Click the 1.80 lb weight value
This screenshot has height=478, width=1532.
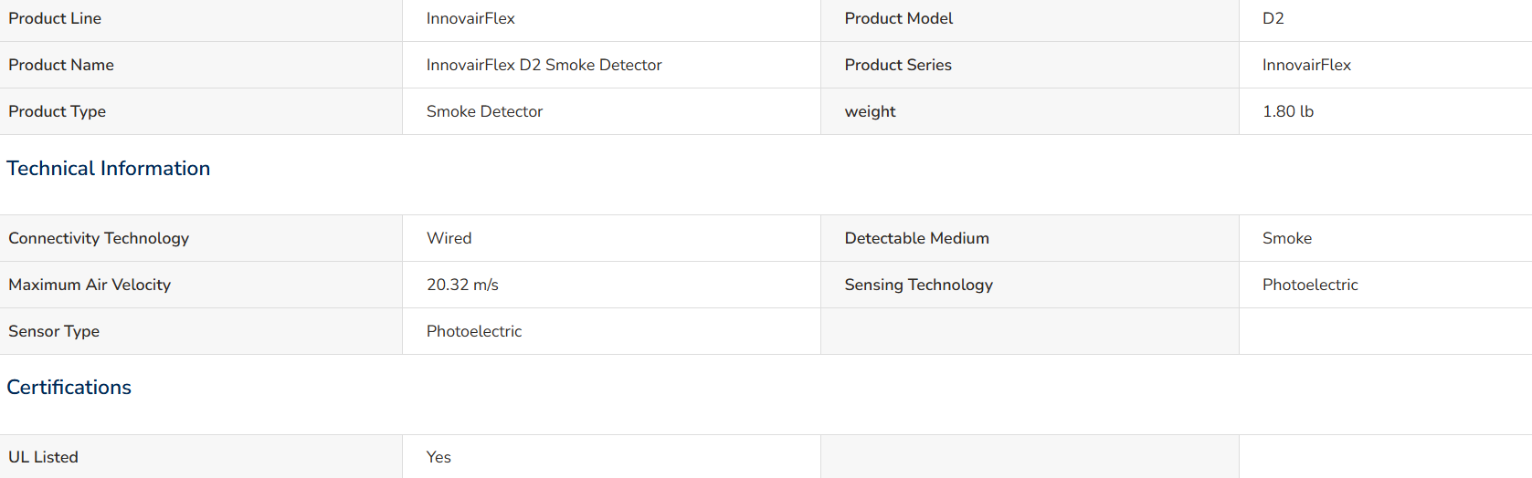[x=1288, y=111]
